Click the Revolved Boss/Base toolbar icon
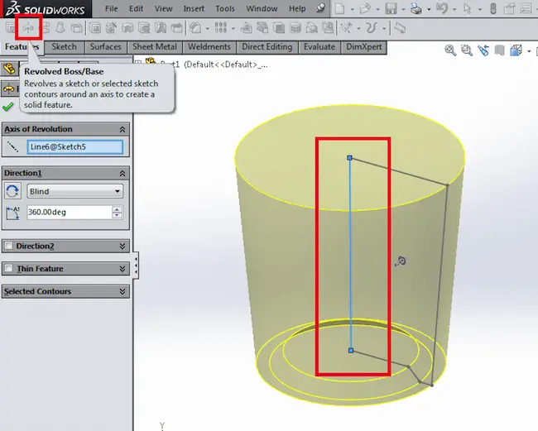Image resolution: width=538 pixels, height=431 pixels. click(28, 28)
